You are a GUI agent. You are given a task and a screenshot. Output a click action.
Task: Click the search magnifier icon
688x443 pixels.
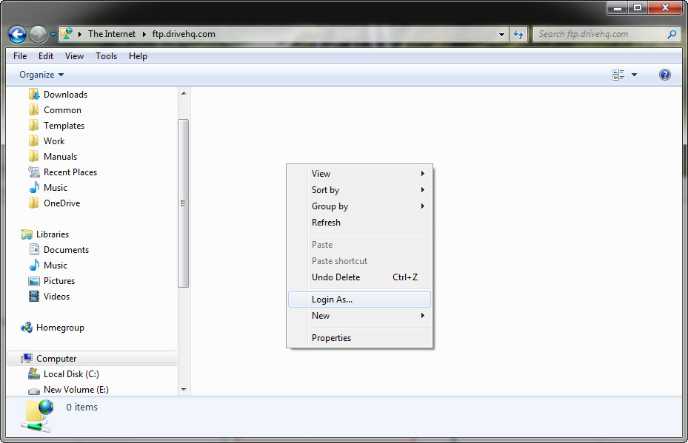click(x=672, y=34)
